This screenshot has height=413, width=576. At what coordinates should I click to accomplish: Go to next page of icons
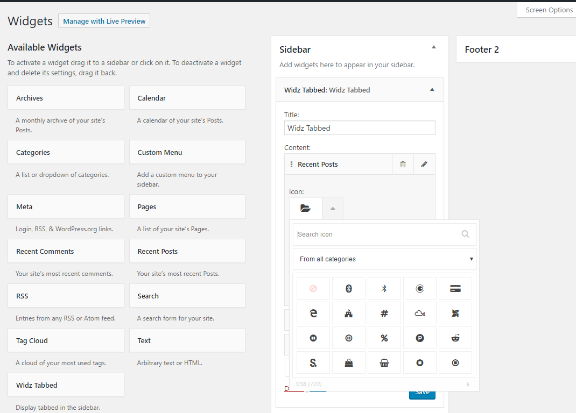468,384
